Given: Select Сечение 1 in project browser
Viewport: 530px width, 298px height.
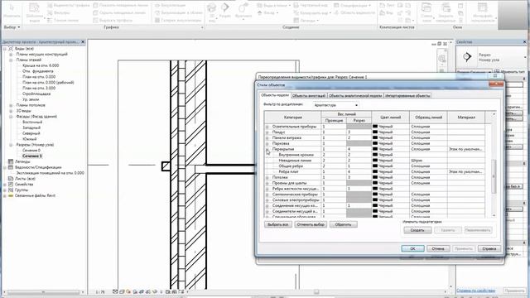Looking at the screenshot, I should (32, 156).
